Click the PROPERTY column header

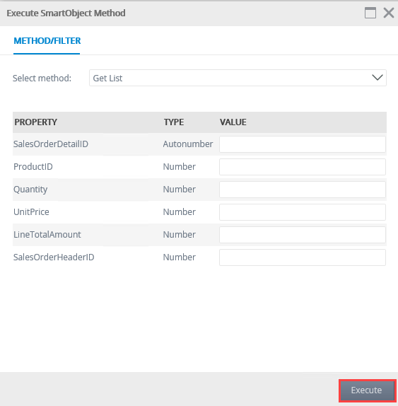click(36, 122)
